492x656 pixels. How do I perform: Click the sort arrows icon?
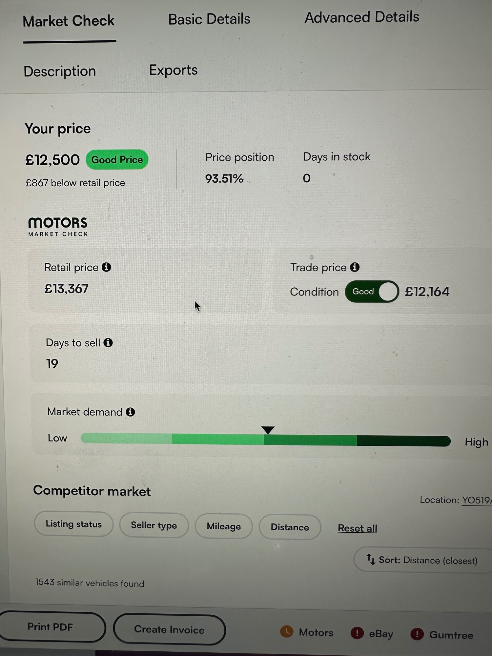click(371, 559)
